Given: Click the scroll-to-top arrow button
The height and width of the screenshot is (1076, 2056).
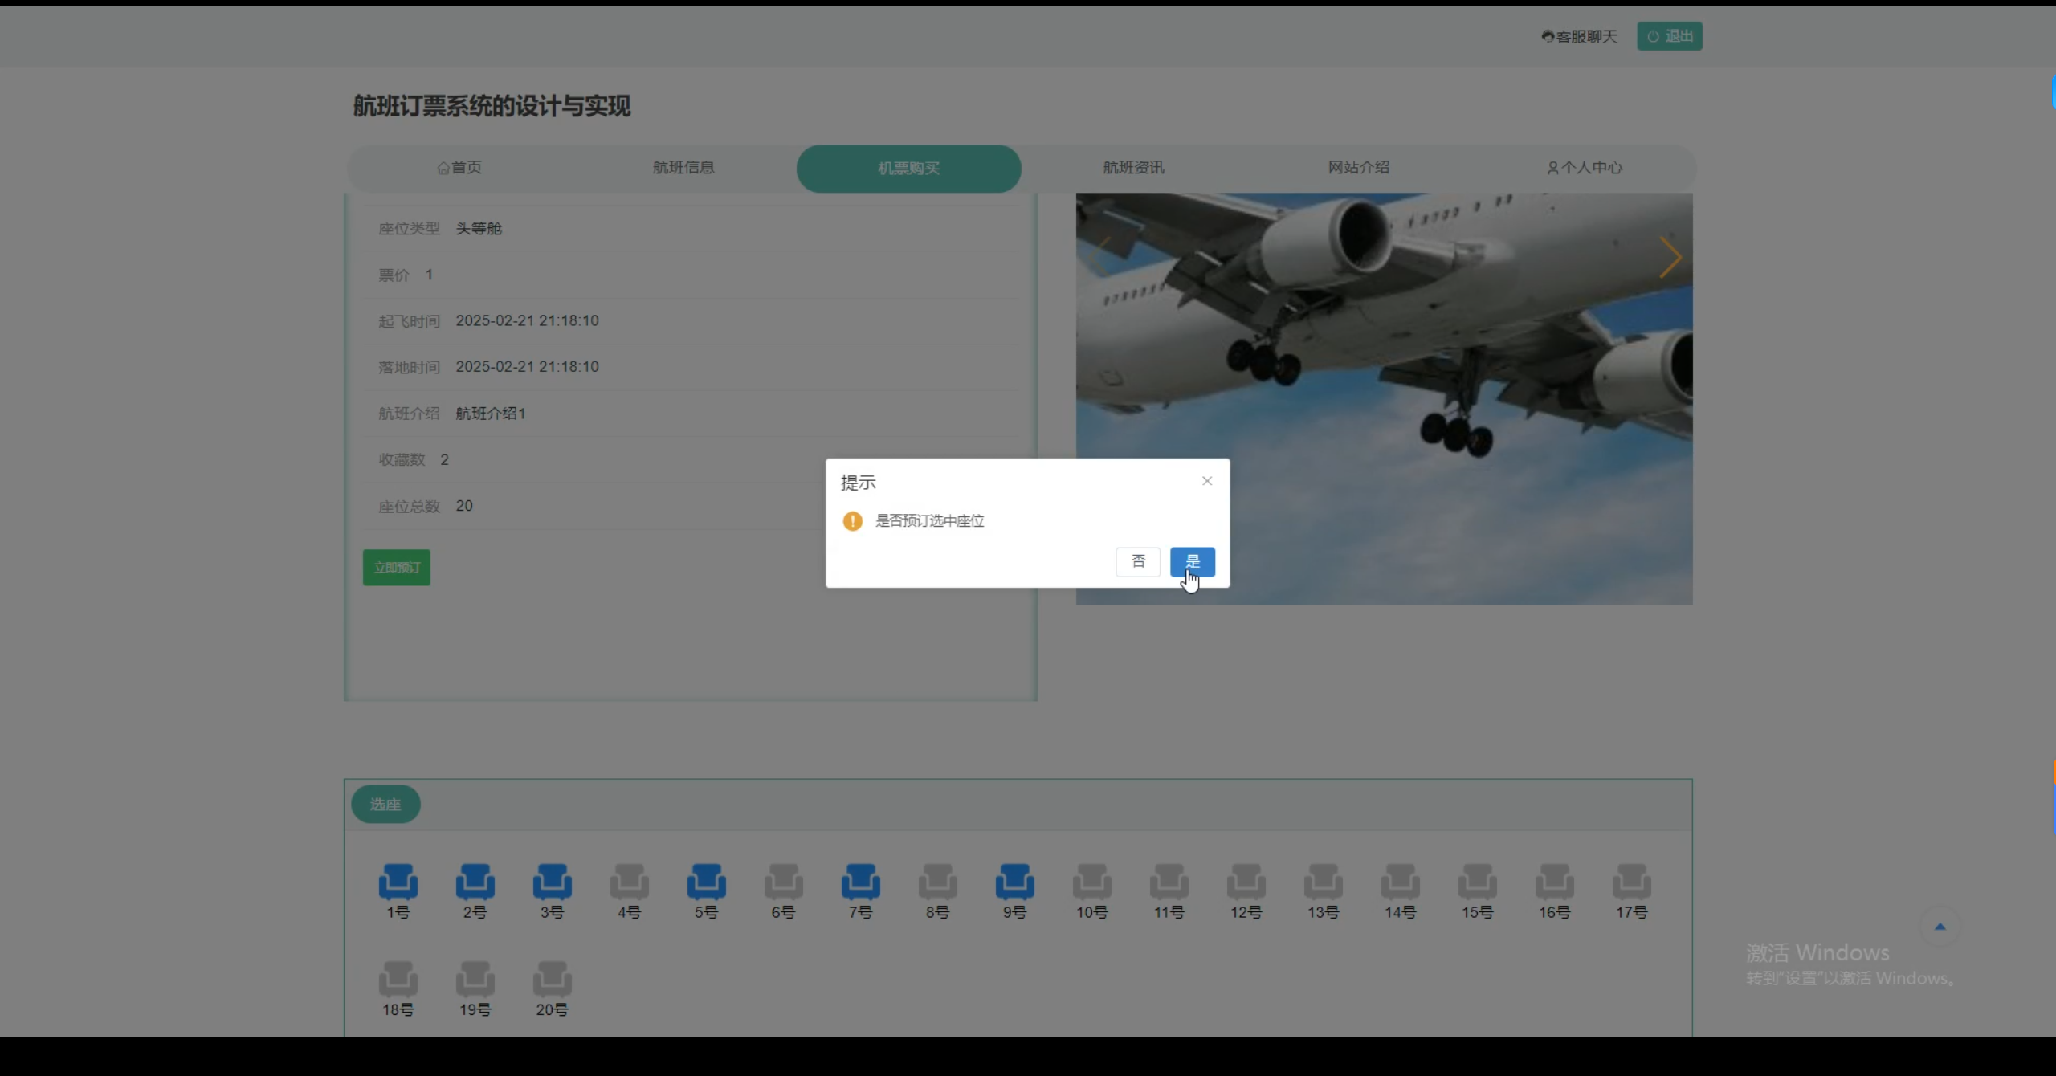Looking at the screenshot, I should [x=1939, y=925].
